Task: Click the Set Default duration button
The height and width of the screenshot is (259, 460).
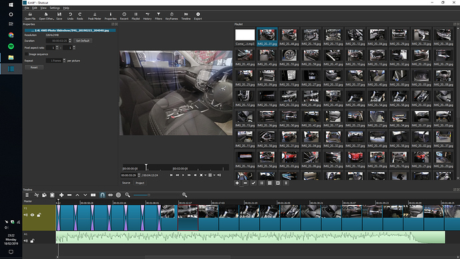Action: point(83,41)
